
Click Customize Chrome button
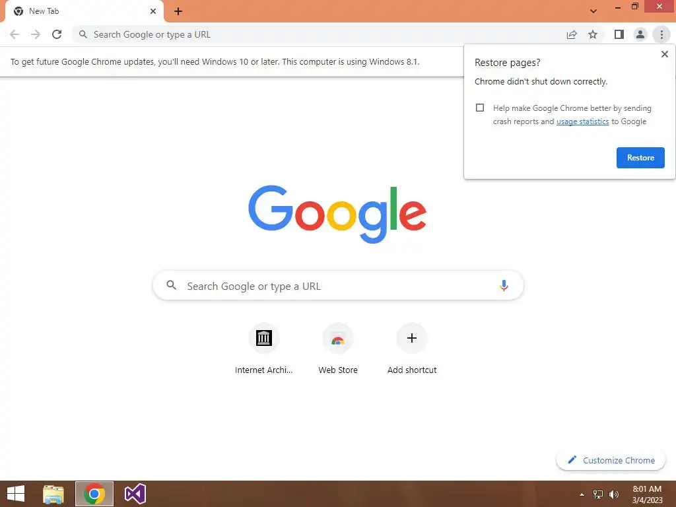click(611, 460)
